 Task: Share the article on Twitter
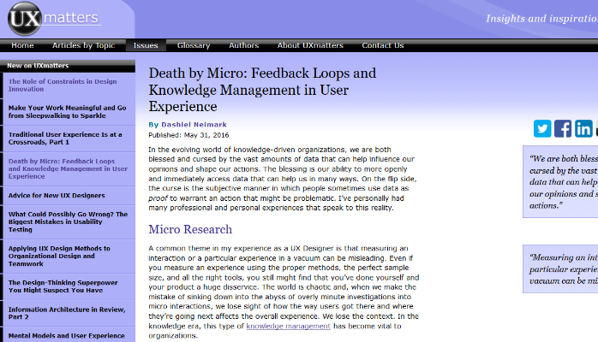542,128
